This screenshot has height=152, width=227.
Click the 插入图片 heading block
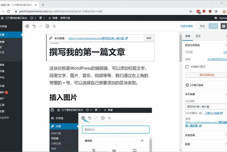[x=63, y=97]
